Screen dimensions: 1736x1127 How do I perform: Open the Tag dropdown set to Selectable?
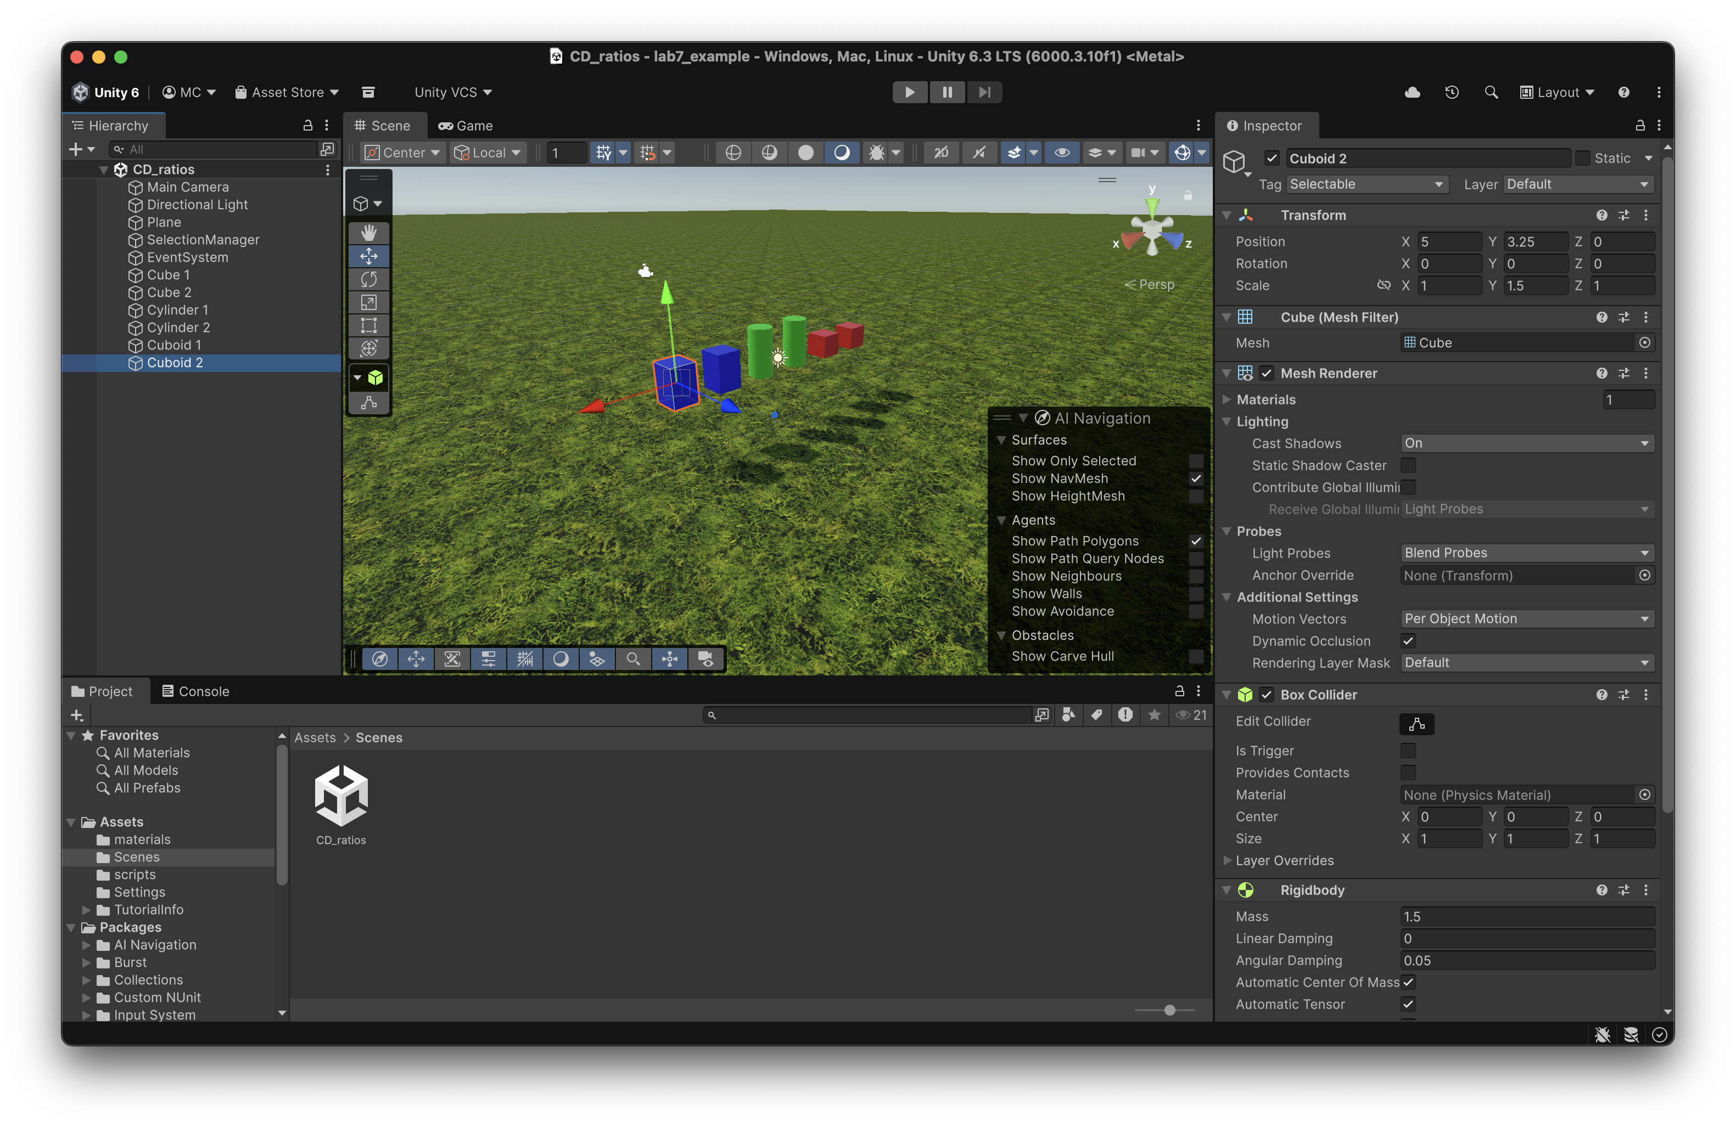pos(1366,184)
